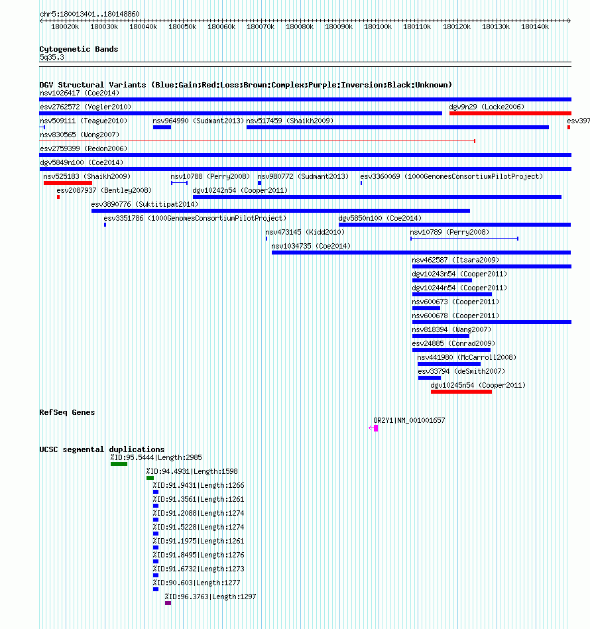Viewport: 590px width, 629px height.
Task: Click the red dgv10245n54 (Cooper2011) bar
Action: tap(461, 392)
